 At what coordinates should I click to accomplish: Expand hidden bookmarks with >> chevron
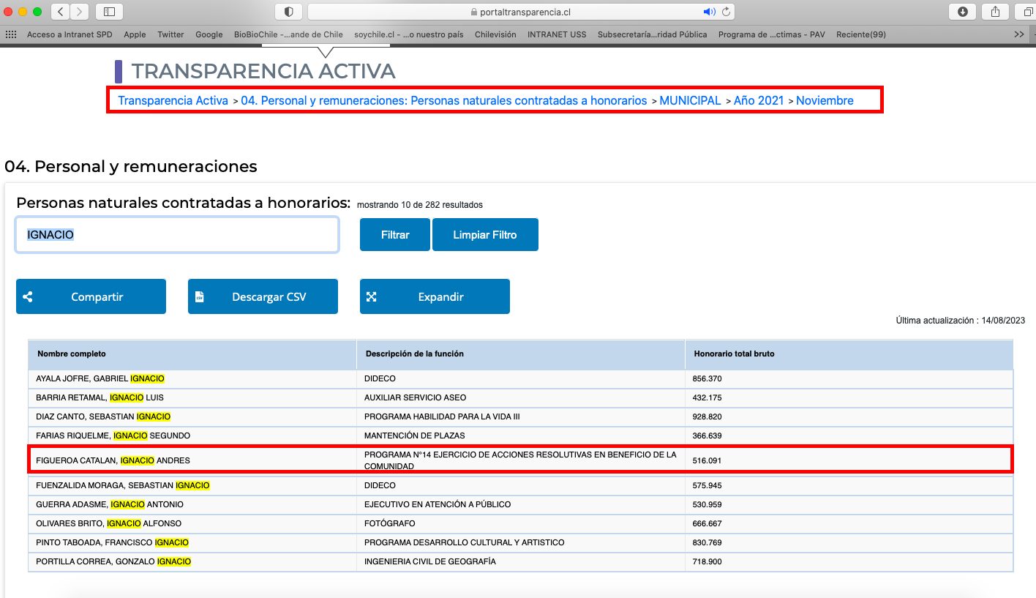[1019, 34]
